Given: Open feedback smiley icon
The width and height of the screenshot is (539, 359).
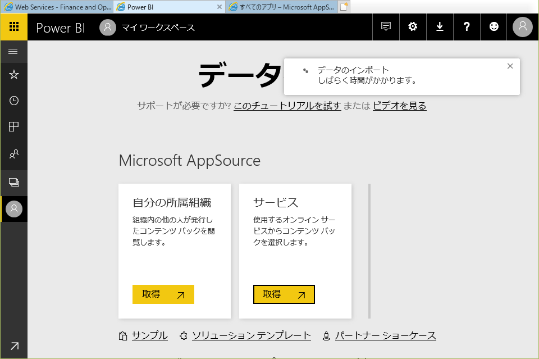Looking at the screenshot, I should 494,27.
